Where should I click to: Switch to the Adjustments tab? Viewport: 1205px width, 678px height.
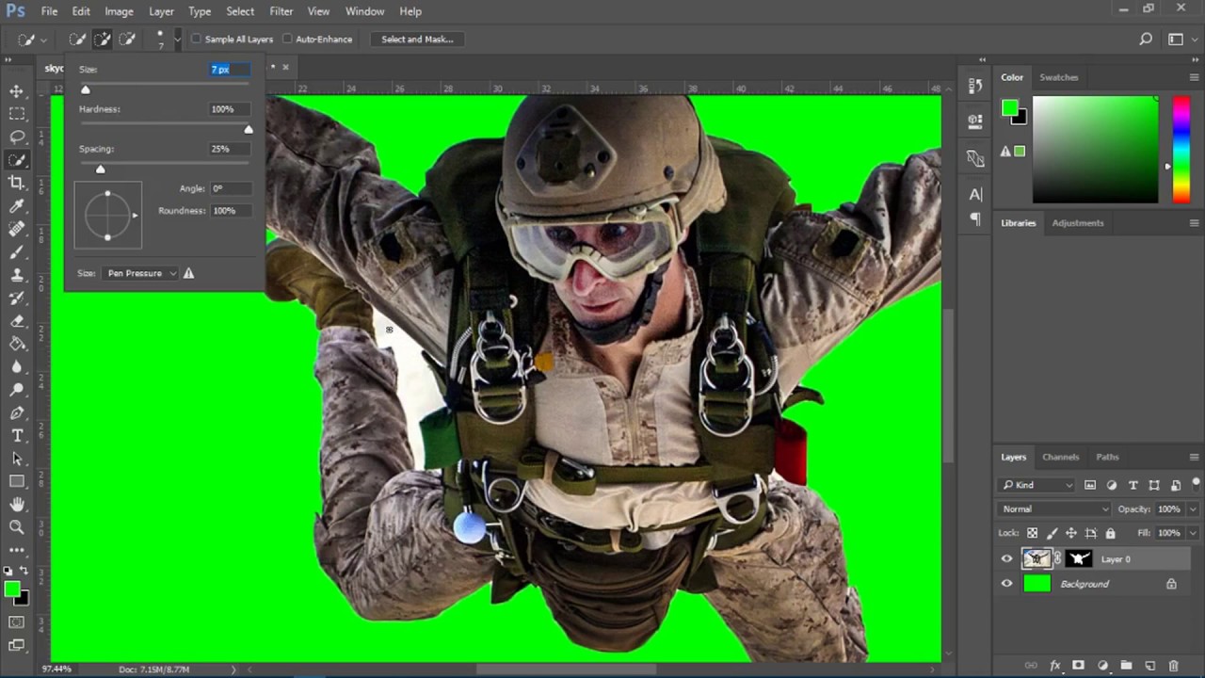pyautogui.click(x=1078, y=223)
